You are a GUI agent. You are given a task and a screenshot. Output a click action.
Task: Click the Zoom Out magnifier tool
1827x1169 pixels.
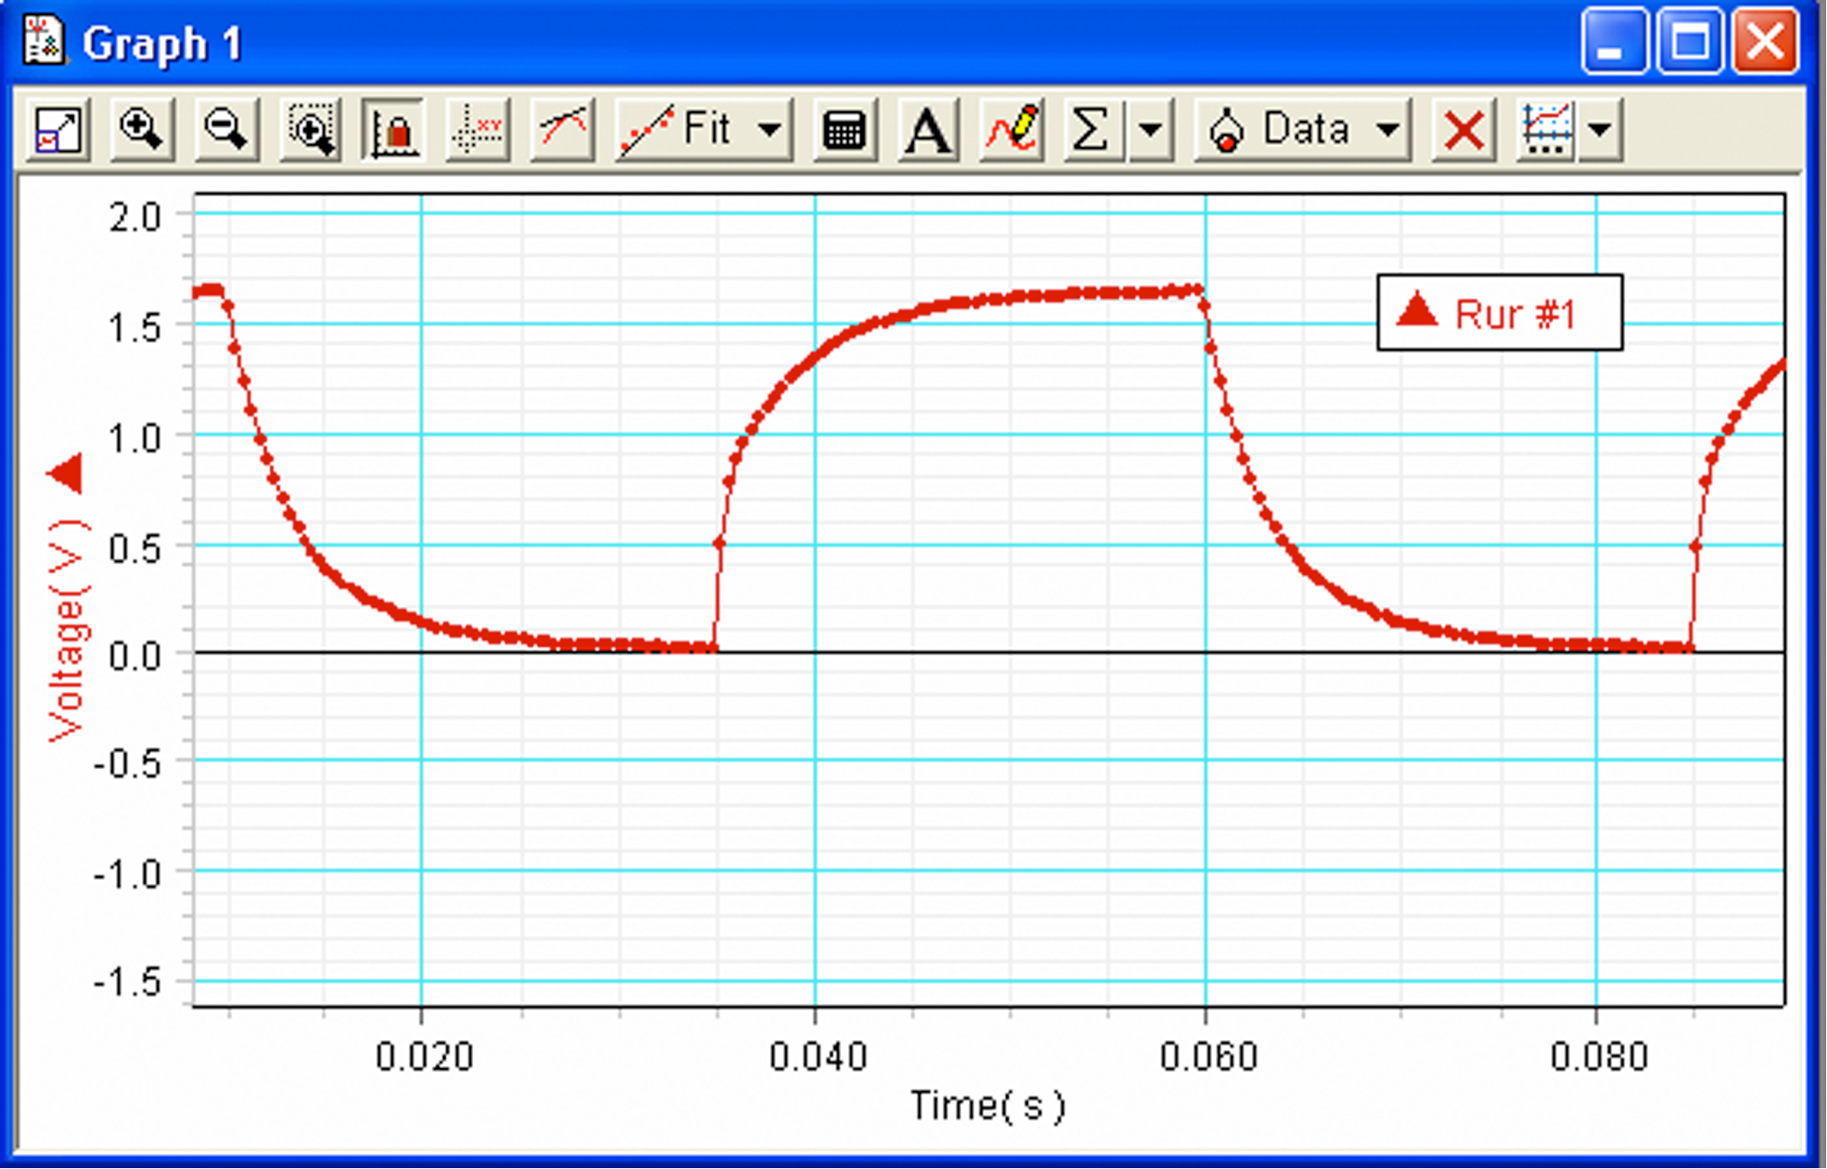[225, 130]
